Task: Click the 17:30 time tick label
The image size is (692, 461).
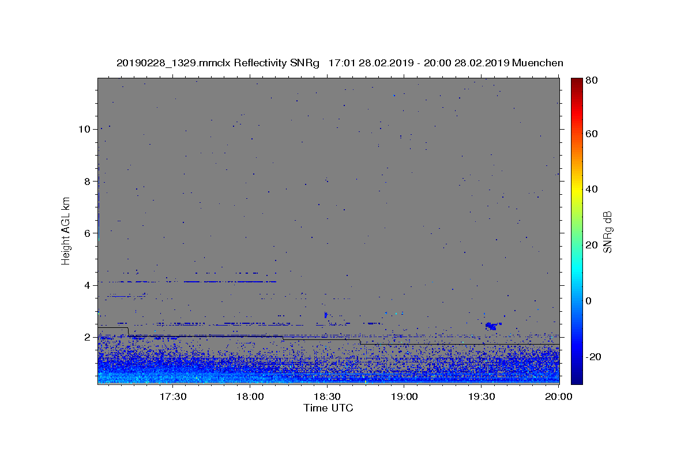Action: [x=172, y=397]
